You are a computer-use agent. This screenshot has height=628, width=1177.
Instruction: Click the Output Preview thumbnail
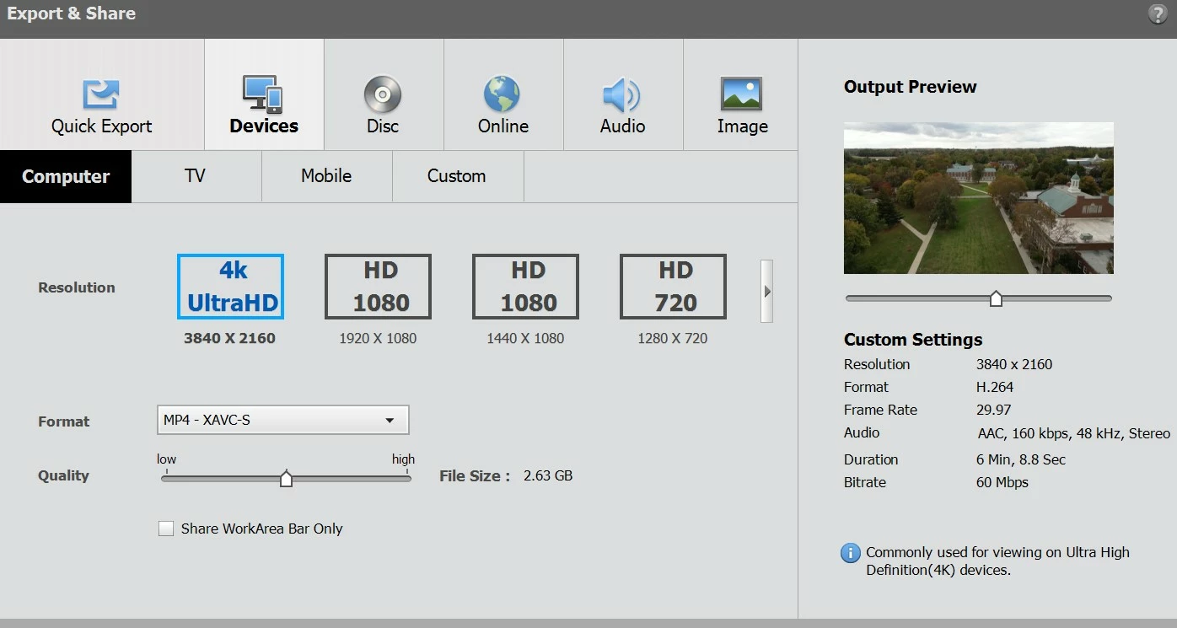tap(979, 198)
